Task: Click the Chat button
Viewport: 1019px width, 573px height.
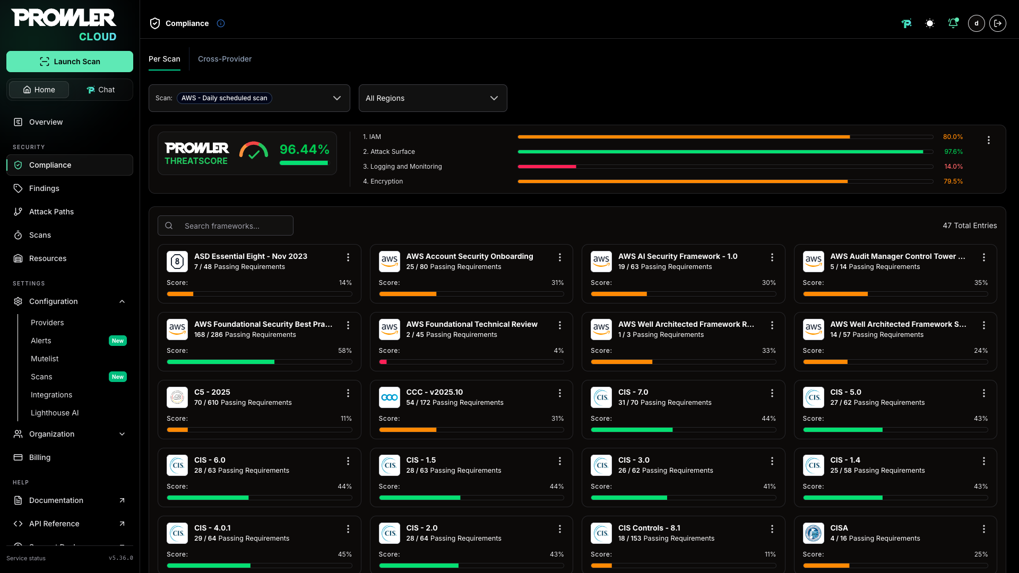Action: (101, 90)
